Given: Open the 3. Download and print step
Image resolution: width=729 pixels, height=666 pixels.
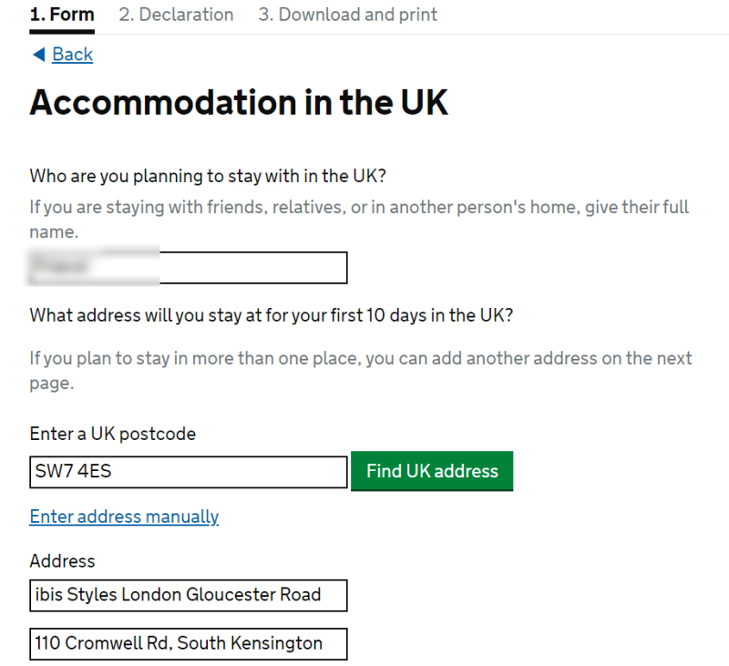Looking at the screenshot, I should click(347, 15).
